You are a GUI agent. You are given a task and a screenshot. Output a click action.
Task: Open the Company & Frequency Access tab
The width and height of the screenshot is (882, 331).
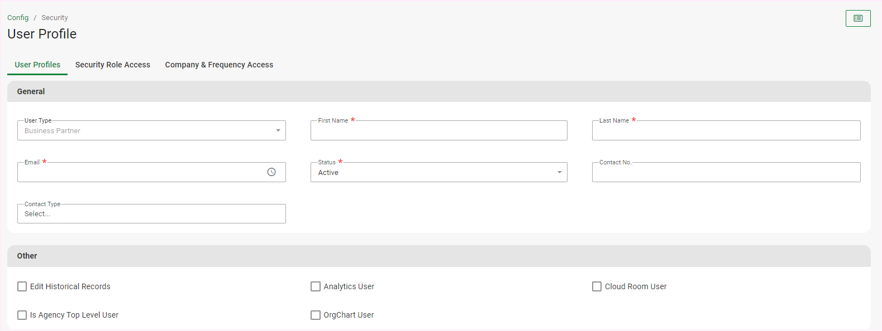point(219,65)
